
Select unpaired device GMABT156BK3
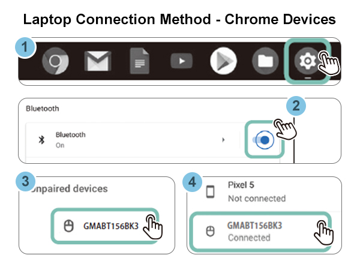click(105, 226)
